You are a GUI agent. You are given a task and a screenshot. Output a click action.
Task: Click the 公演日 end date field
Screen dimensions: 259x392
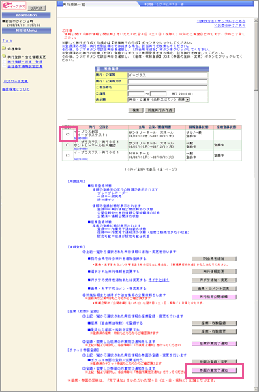pyautogui.click(x=158, y=94)
